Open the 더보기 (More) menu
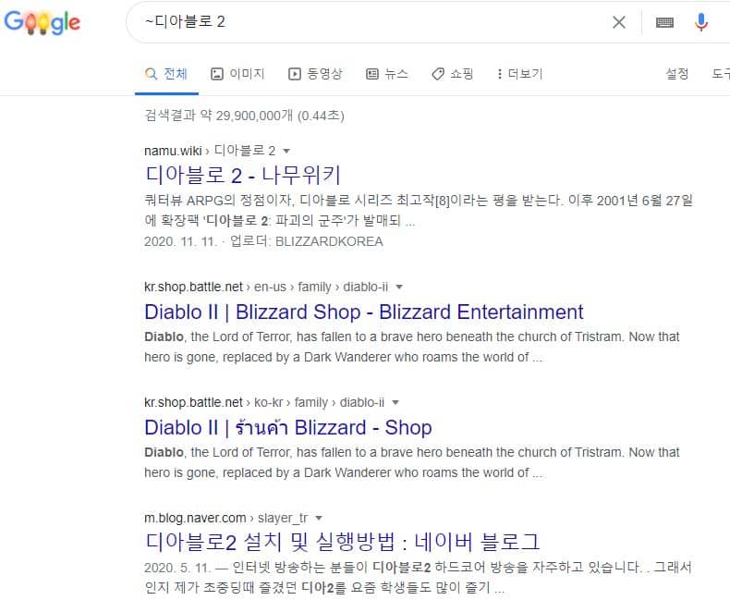This screenshot has height=600, width=730. [x=519, y=74]
